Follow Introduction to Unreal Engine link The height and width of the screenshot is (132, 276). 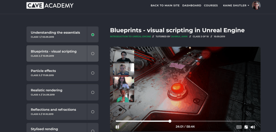(131, 37)
